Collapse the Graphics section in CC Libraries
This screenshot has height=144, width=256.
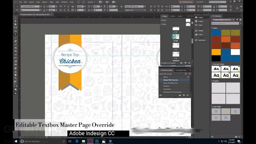click(x=212, y=81)
